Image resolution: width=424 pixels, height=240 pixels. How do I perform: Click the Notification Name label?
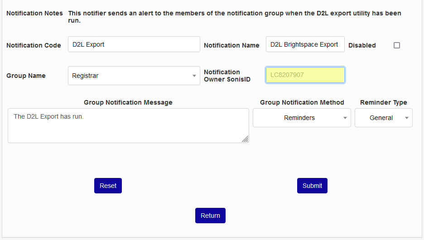coord(231,45)
